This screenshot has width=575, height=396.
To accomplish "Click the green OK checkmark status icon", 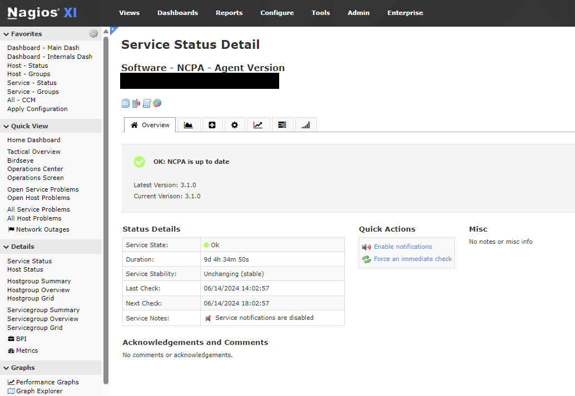I will (x=140, y=162).
